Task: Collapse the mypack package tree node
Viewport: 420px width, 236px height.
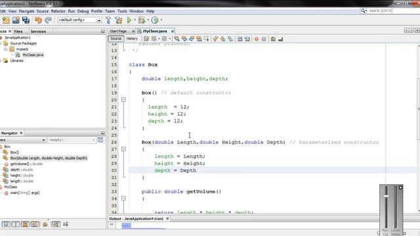Action: tap(5, 49)
